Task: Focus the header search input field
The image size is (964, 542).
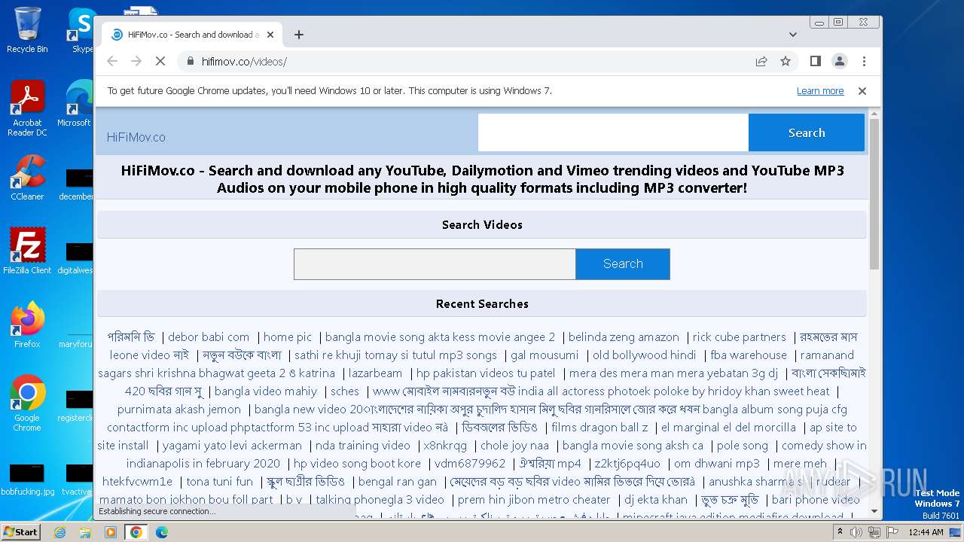Action: 613,132
